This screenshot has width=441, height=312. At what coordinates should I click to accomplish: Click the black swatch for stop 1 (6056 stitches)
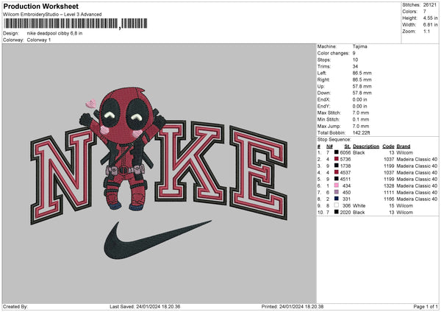[336, 152]
